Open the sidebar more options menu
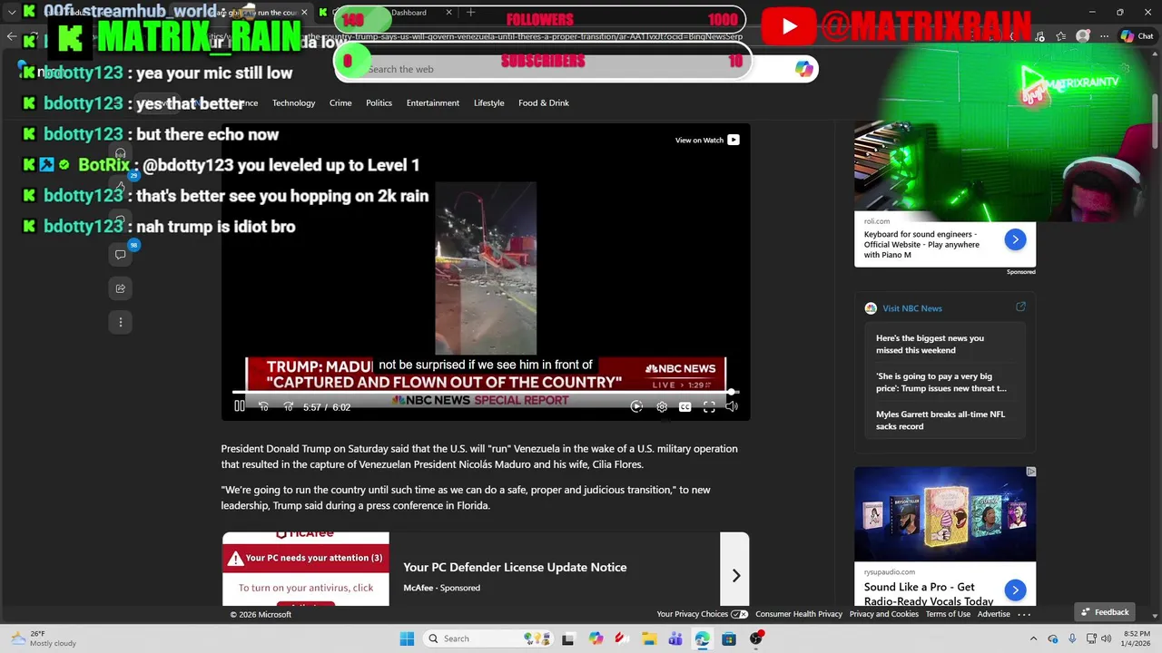 click(120, 322)
